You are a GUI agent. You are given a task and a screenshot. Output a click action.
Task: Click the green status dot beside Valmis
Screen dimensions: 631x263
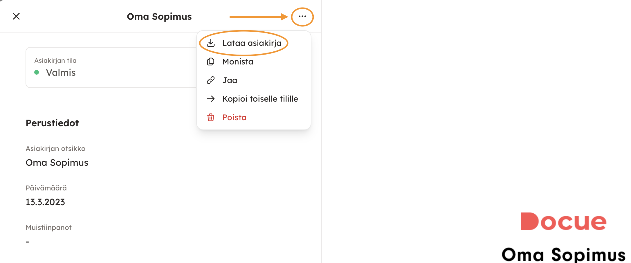[x=37, y=72]
